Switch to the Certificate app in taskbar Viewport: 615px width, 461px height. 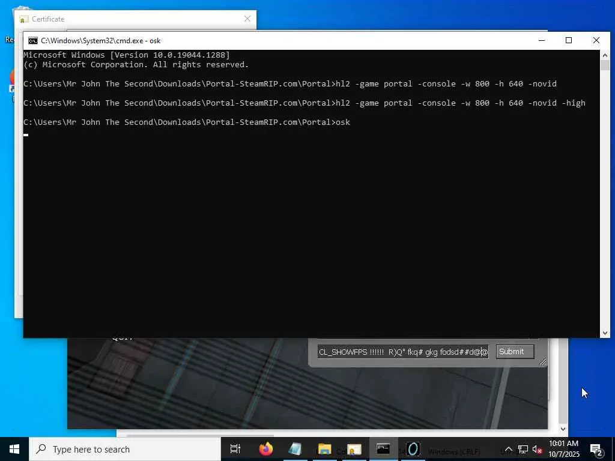coord(354,449)
